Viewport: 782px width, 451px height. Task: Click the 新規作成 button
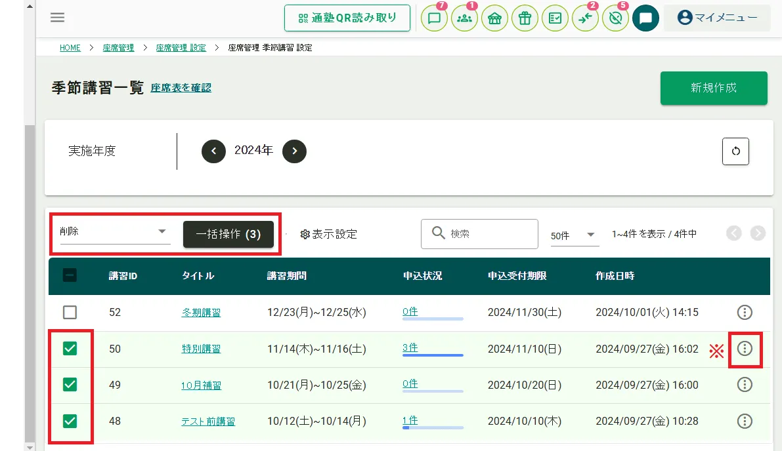714,88
